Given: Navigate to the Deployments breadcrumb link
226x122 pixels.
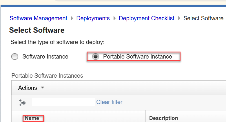Looking at the screenshot, I should [x=93, y=19].
